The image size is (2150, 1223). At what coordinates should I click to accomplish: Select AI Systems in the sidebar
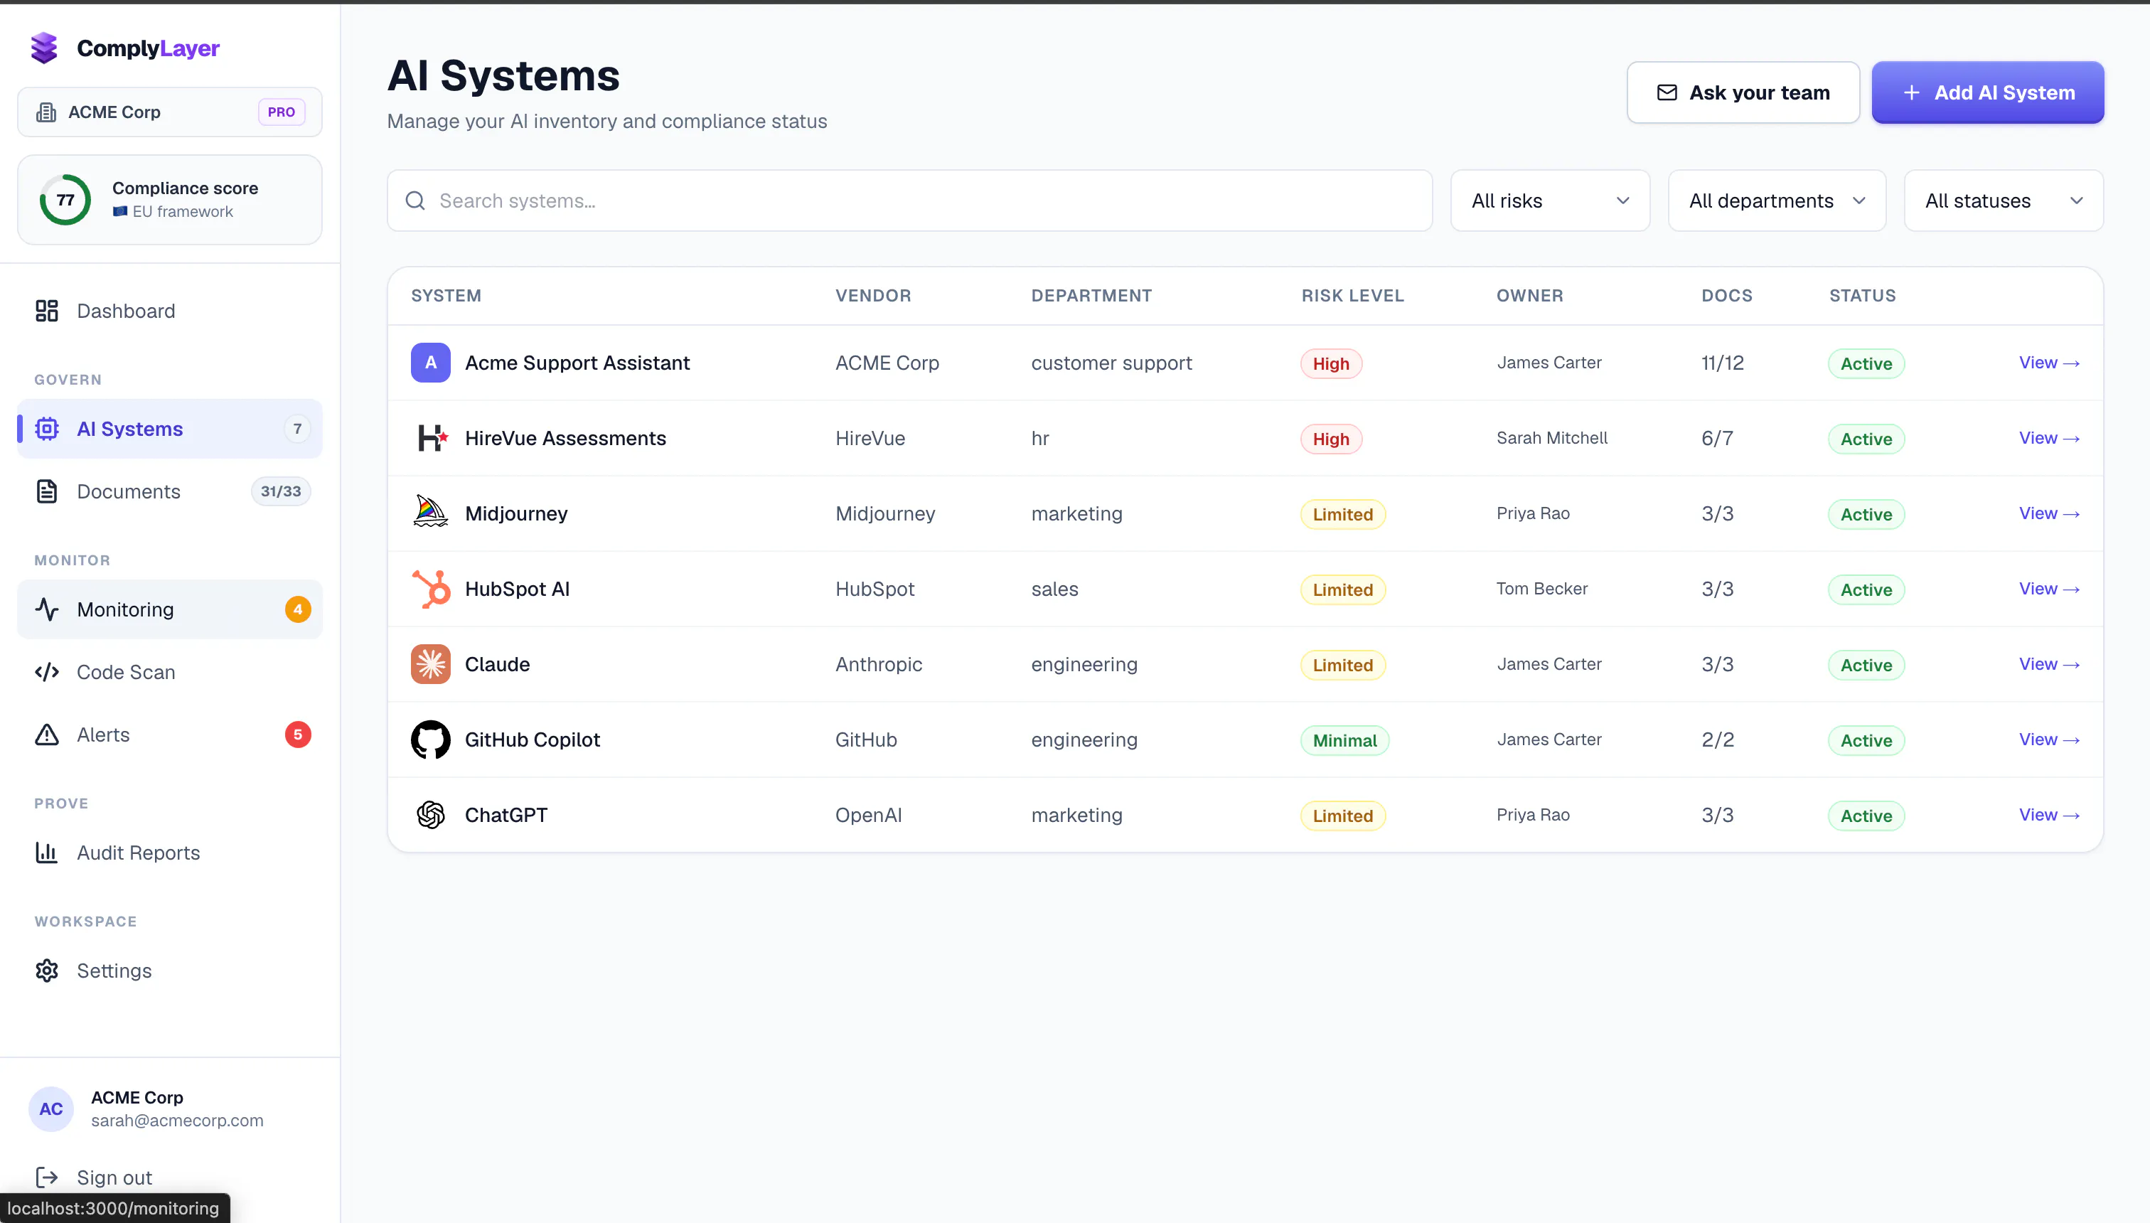[x=170, y=428]
